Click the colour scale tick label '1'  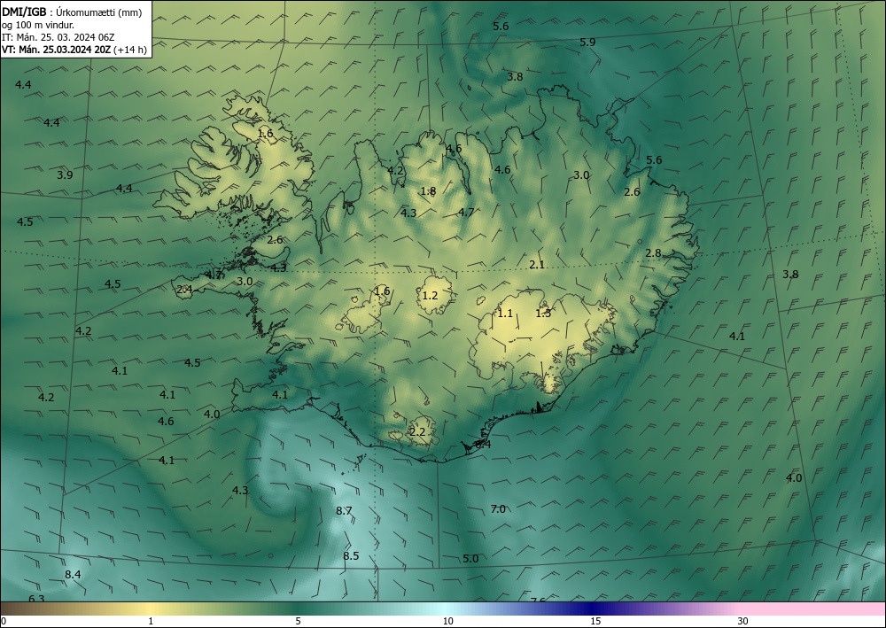point(151,621)
